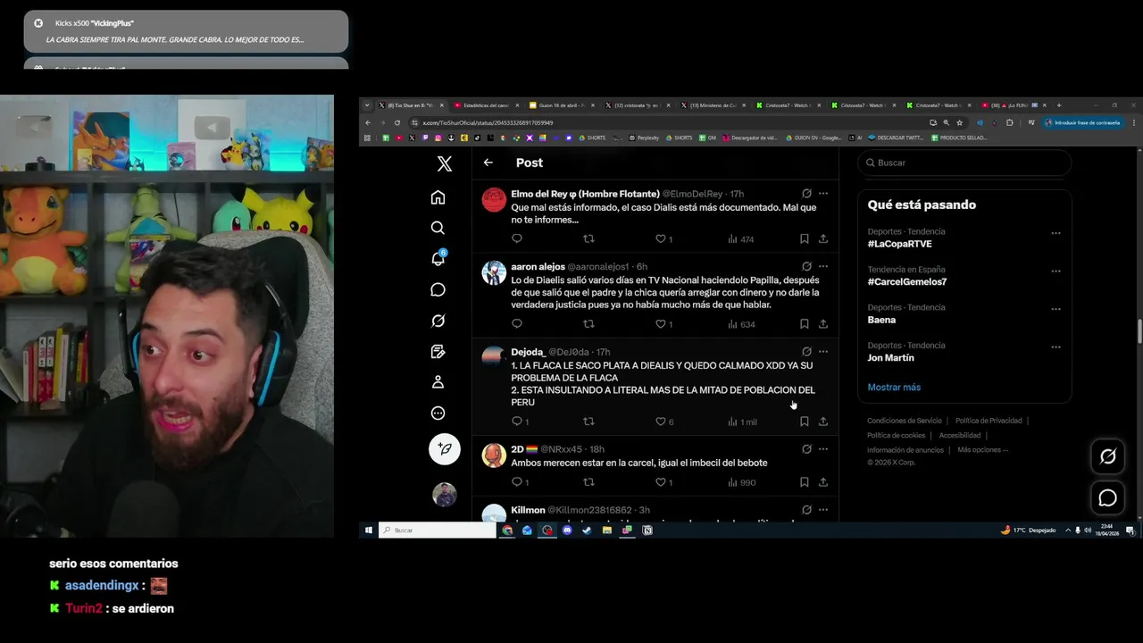Open options for #CarcelGemelos7 trend
The height and width of the screenshot is (643, 1143).
(x=1055, y=271)
